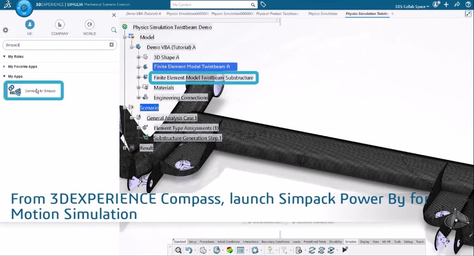The image size is (474, 256).
Task: Click the magnifier in My Content search
Action: (x=253, y=4)
